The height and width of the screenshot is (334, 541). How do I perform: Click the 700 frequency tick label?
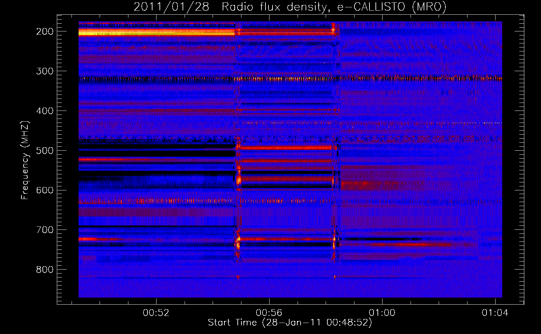(x=45, y=230)
